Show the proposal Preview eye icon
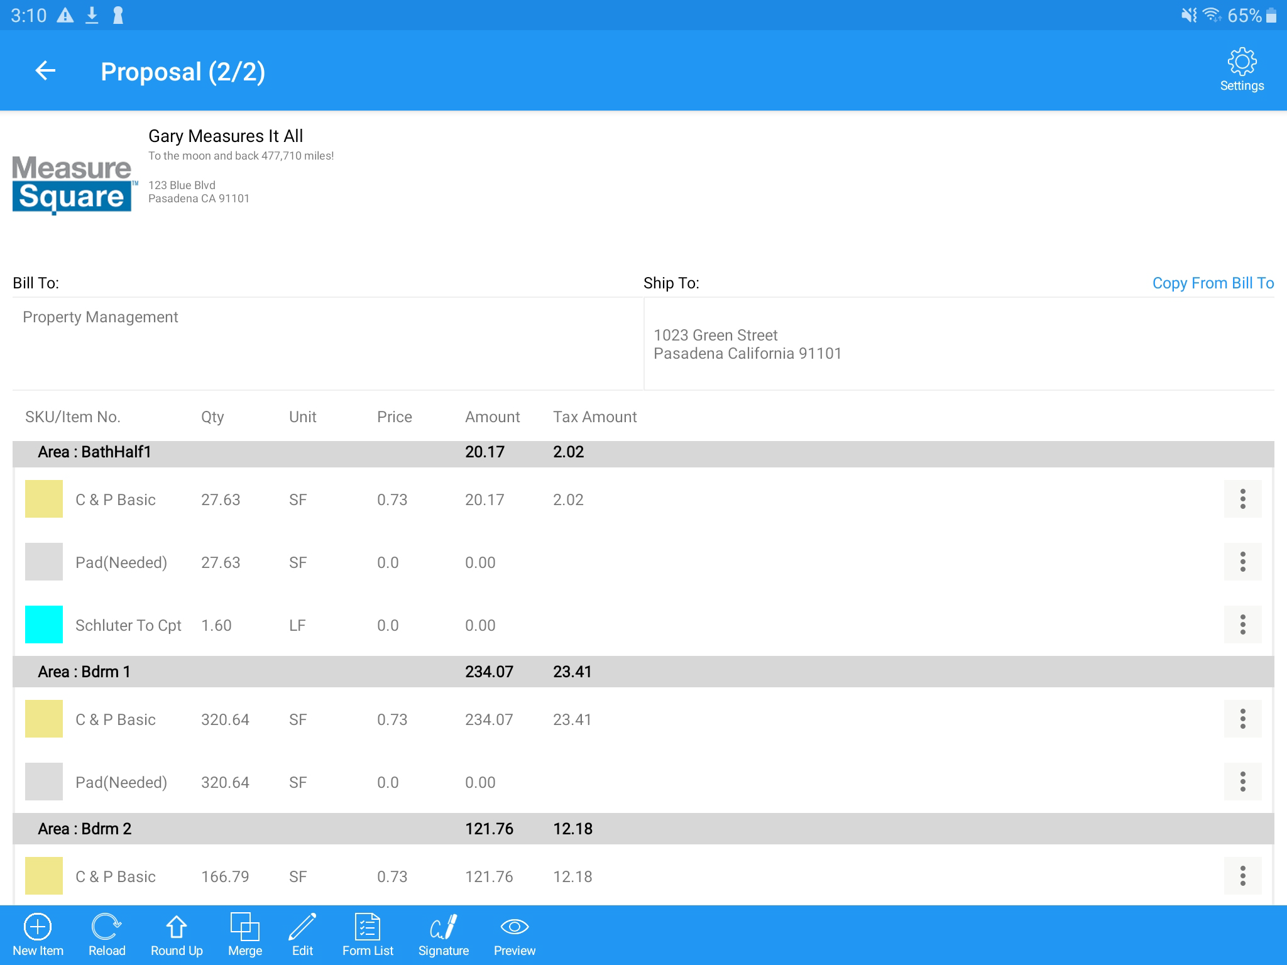 [x=514, y=927]
